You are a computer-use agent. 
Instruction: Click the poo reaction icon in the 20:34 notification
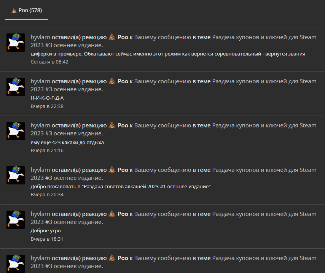112,170
